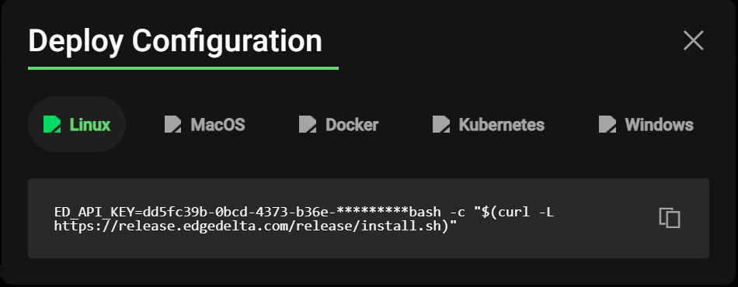The width and height of the screenshot is (738, 287).
Task: Choose the Windows deployment tab
Action: [x=646, y=124]
